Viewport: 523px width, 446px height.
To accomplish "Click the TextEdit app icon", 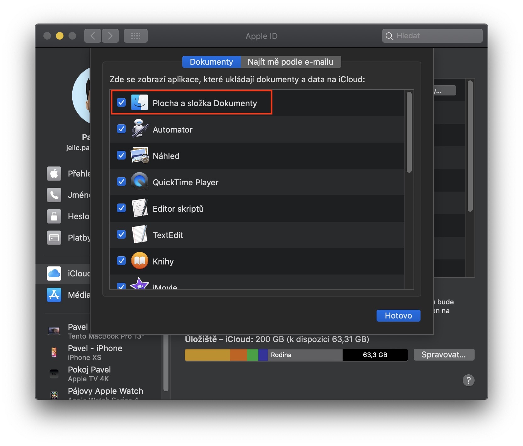I will (140, 234).
